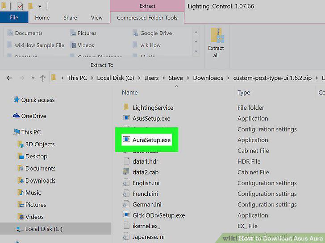Viewport: 325px width, 243px height.
Task: Choose Google Drive as extract destination
Action: (x=152, y=33)
